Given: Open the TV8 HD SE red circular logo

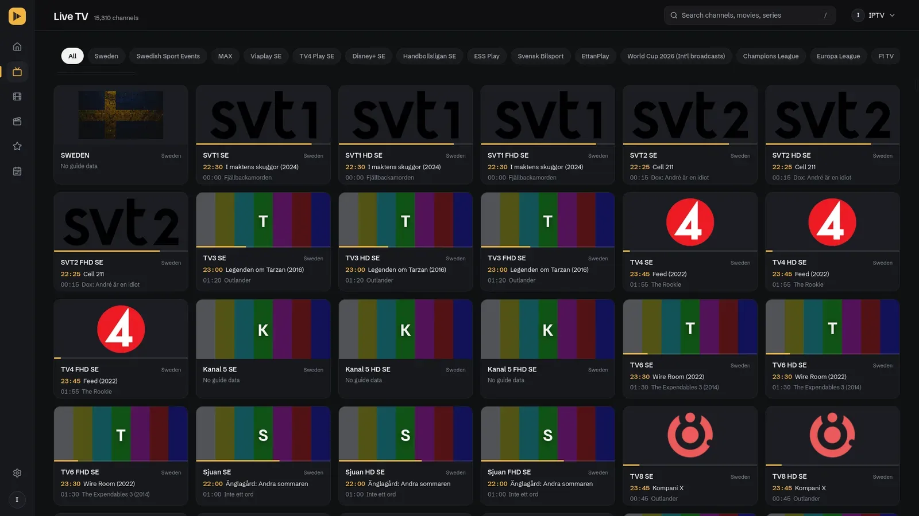Looking at the screenshot, I should pyautogui.click(x=833, y=435).
